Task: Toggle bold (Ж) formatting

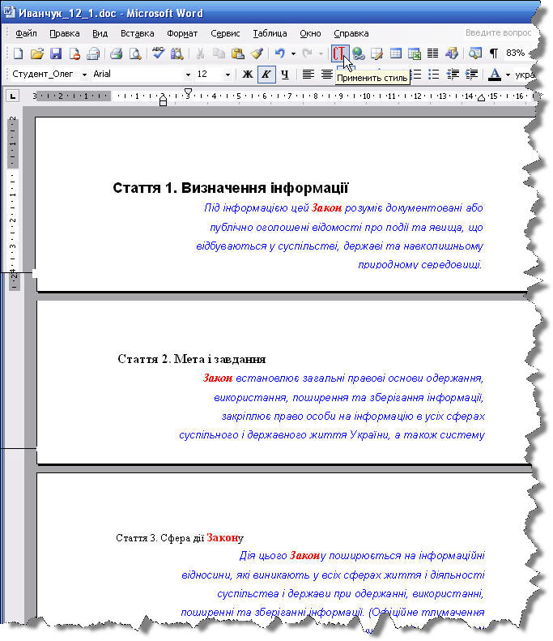Action: pyautogui.click(x=248, y=75)
